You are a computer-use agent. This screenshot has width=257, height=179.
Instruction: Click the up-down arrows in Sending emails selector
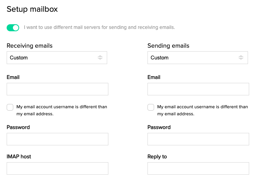point(241,57)
